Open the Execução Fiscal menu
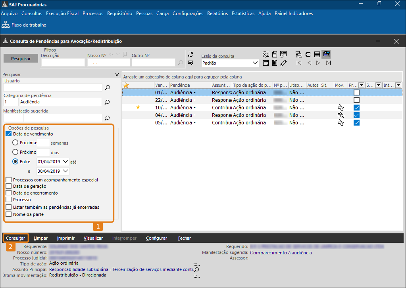Screen dimensions: 406x288 62,13
